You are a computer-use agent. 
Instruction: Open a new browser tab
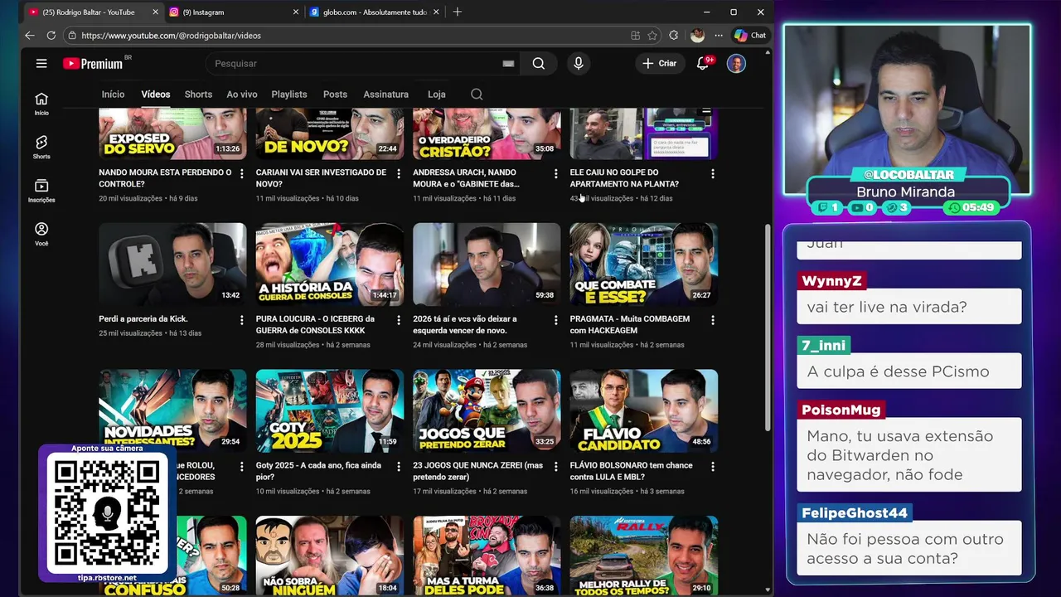tap(458, 12)
